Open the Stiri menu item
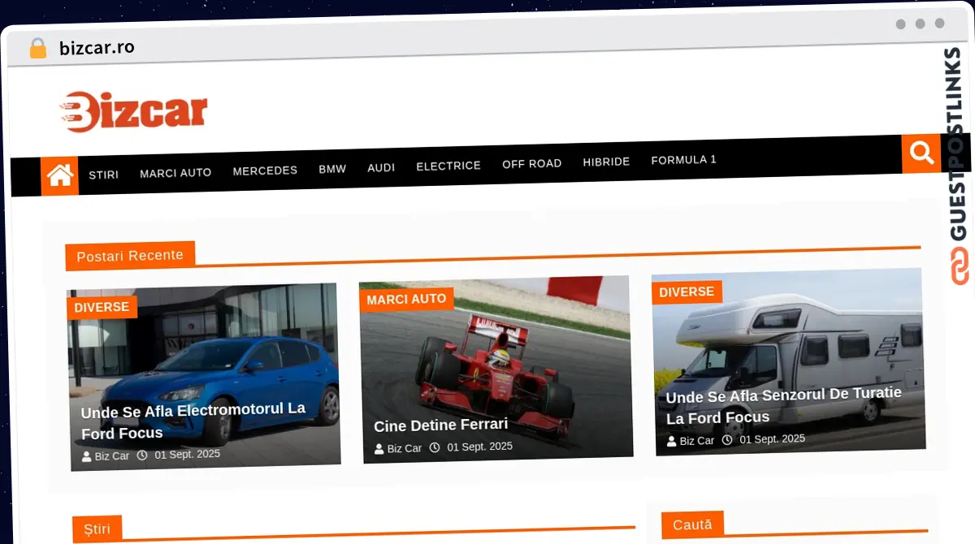 click(x=103, y=175)
